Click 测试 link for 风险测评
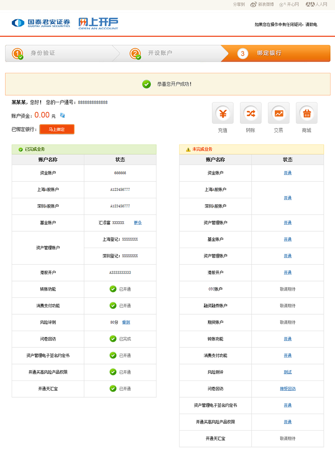The image size is (335, 455). 288,372
